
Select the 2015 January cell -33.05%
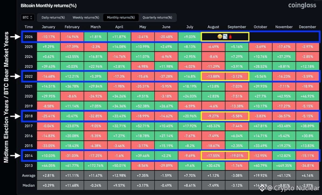pos(49,146)
